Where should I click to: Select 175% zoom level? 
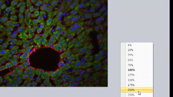[x=137, y=85]
